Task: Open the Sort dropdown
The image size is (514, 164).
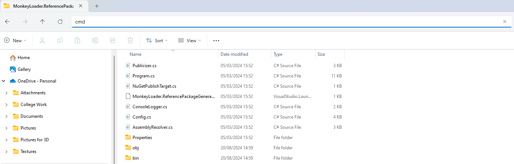Action: (157, 40)
